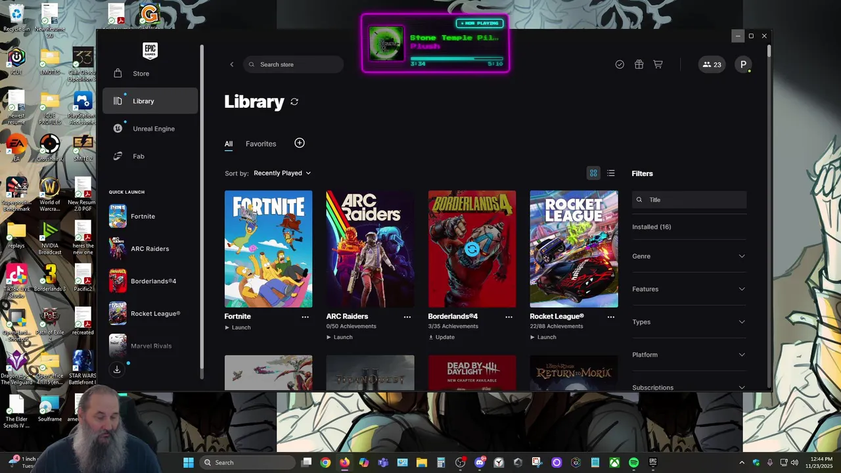Open NVIDIA Broadcast desktop shortcut
Image resolution: width=841 pixels, height=473 pixels.
[50, 238]
